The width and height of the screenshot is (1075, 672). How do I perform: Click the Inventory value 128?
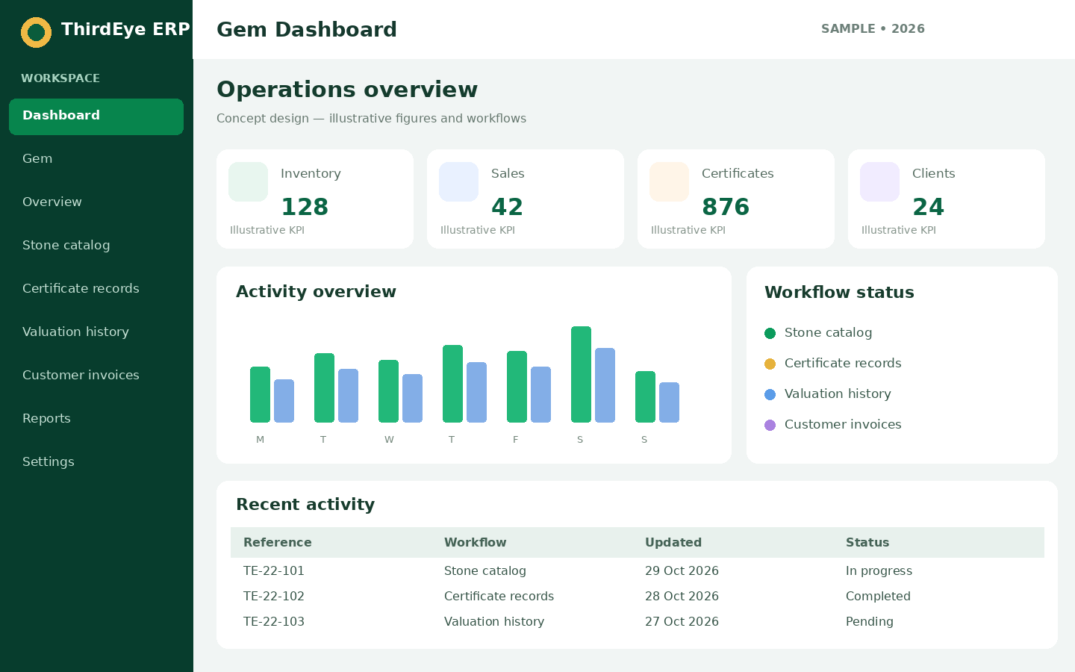(305, 207)
